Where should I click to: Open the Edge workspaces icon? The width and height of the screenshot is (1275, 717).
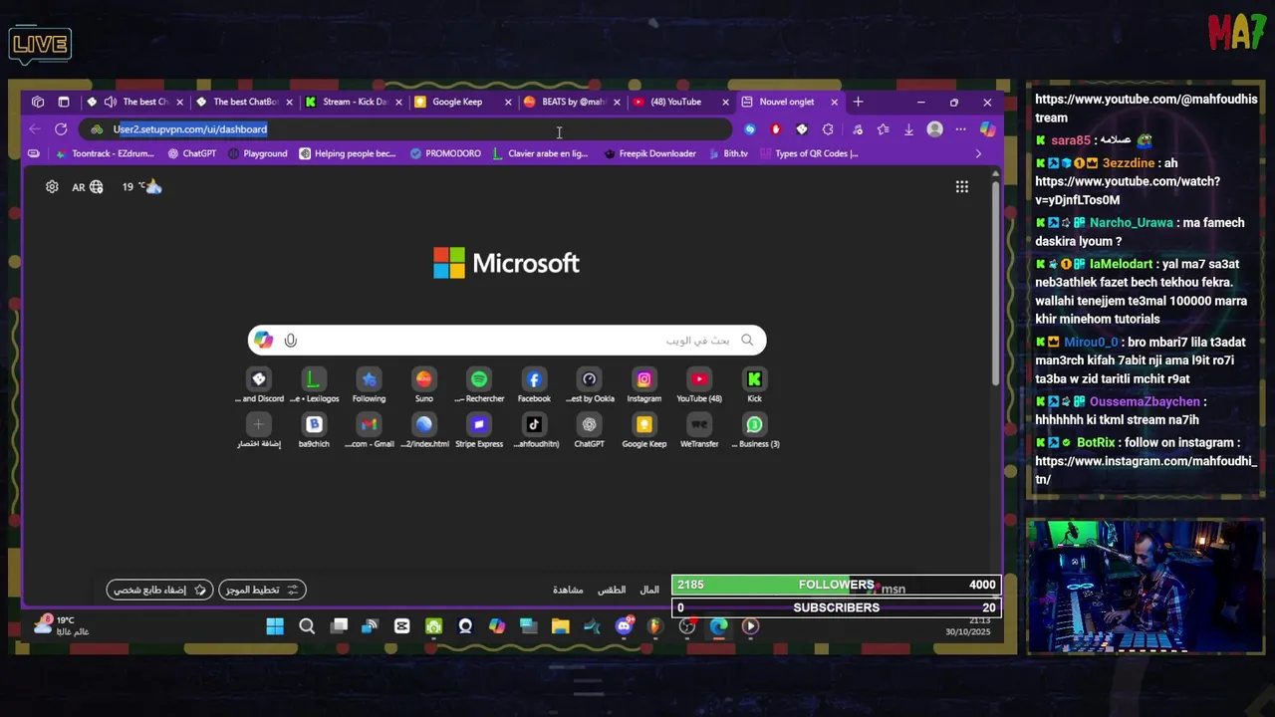click(38, 102)
